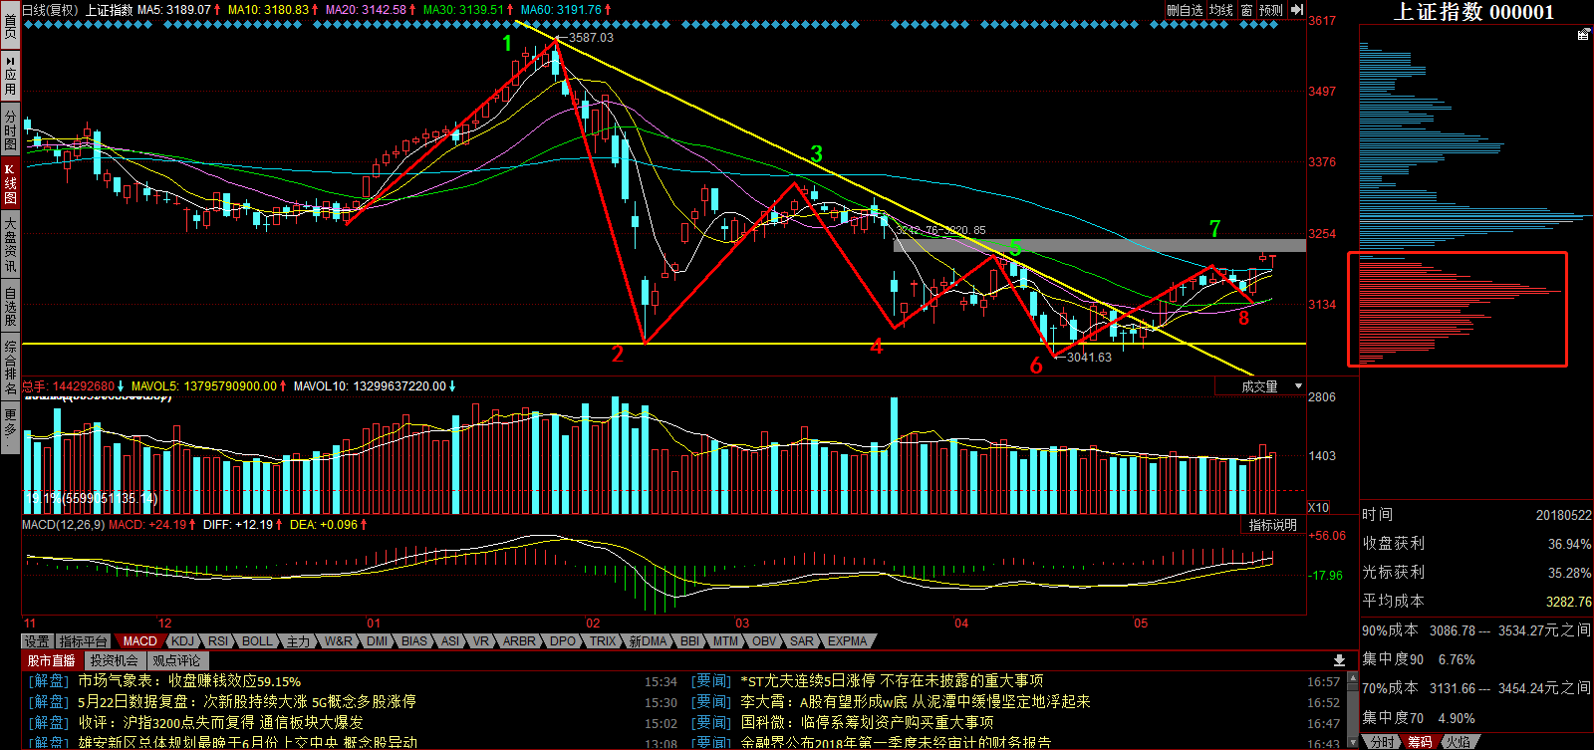Select the ASI indicator tab

(x=450, y=641)
